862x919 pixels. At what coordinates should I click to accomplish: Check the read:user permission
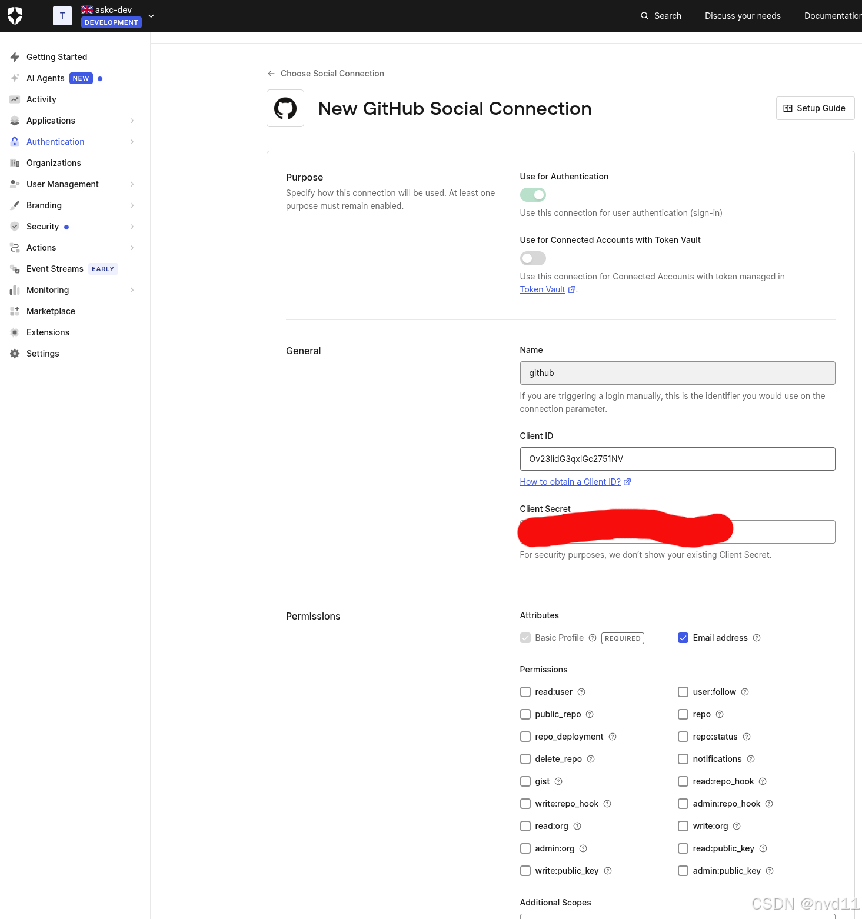click(525, 692)
